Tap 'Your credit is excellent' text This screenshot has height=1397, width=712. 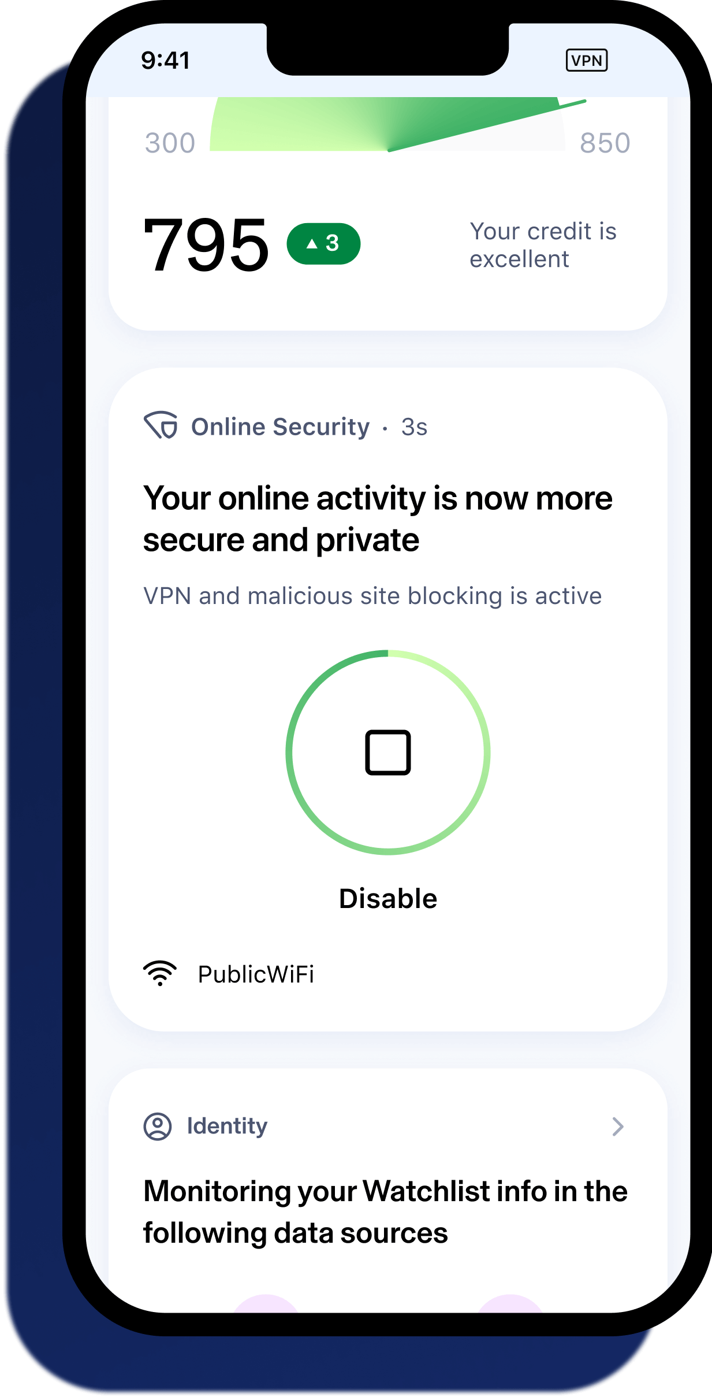(542, 245)
